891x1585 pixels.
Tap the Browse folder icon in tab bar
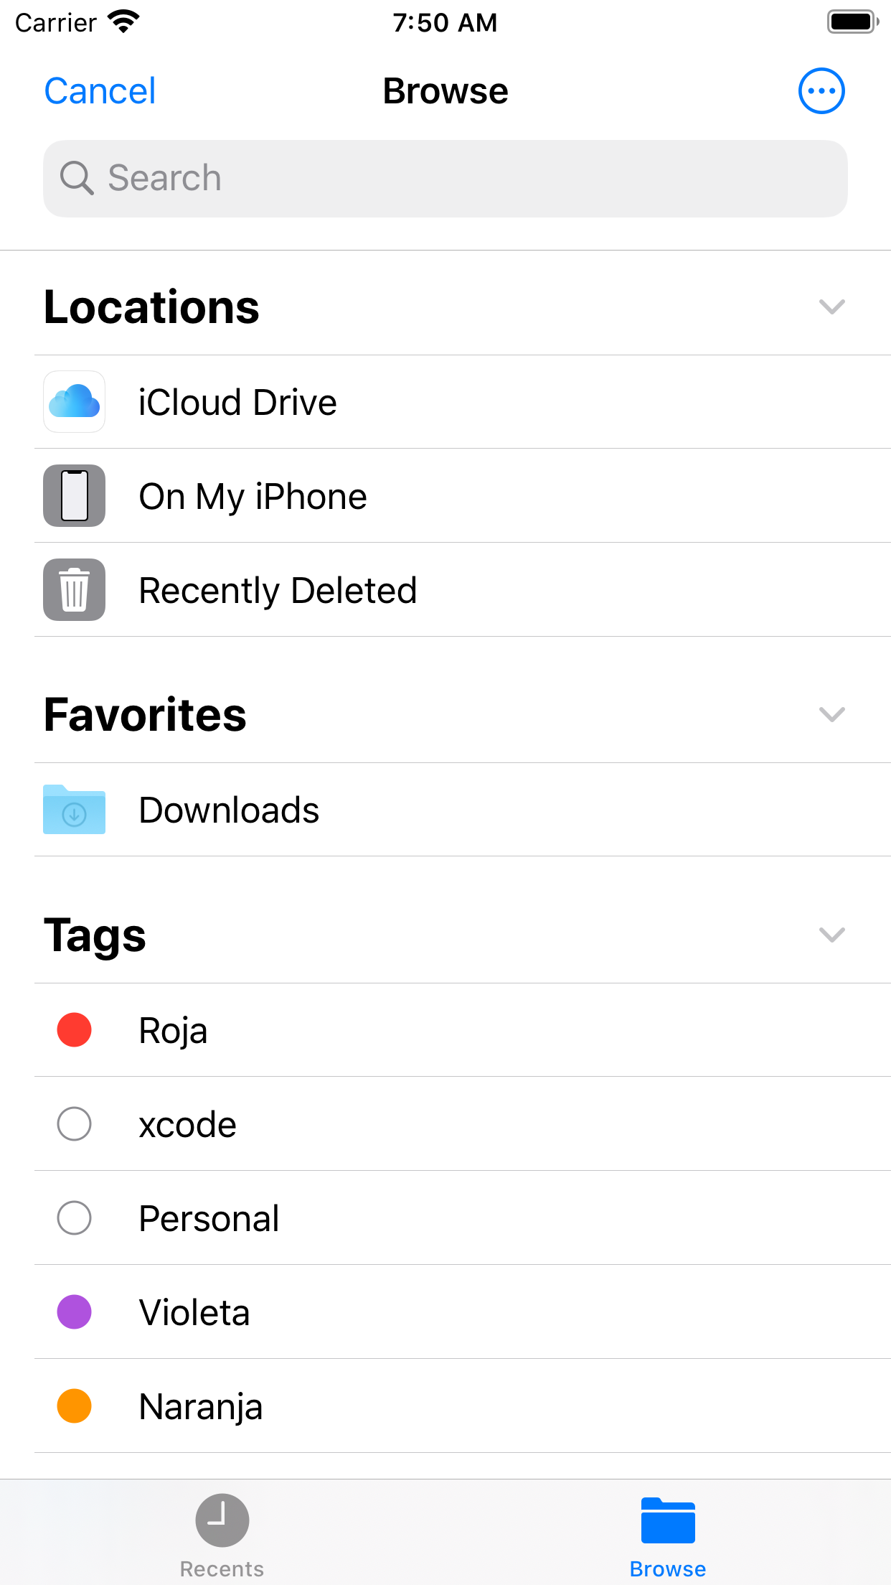pos(668,1520)
